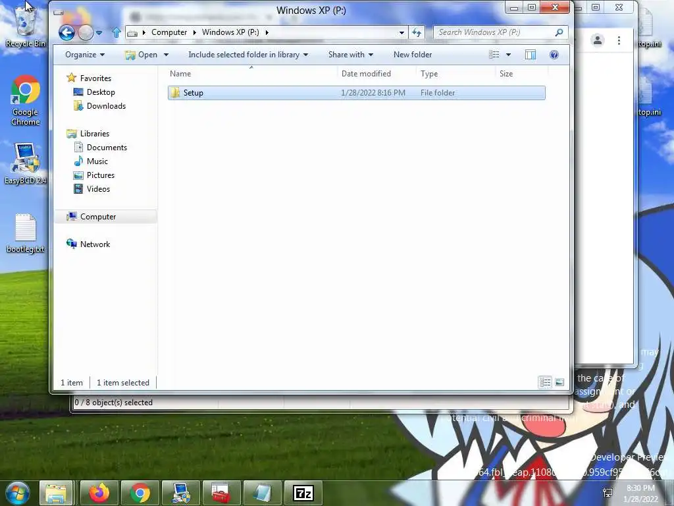Refresh the folder view
The height and width of the screenshot is (506, 674).
click(x=417, y=32)
